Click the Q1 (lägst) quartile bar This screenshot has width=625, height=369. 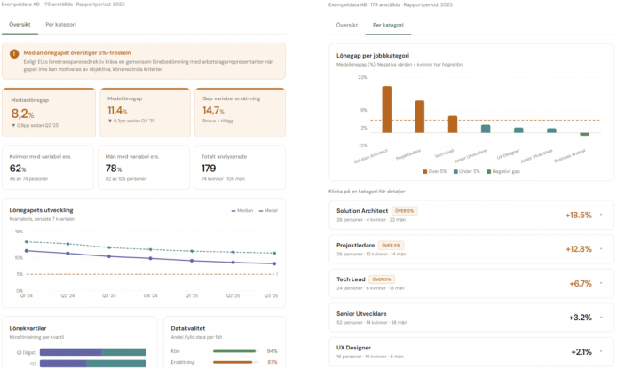tap(92, 351)
